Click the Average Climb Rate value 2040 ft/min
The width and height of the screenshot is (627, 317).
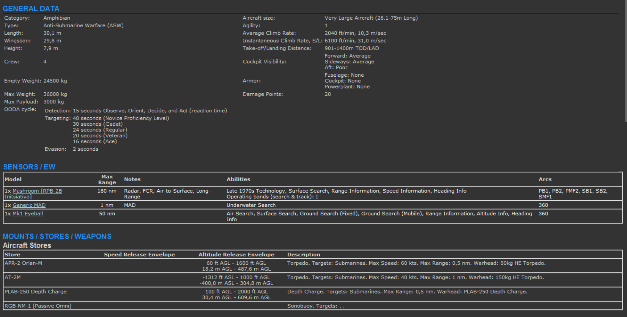[x=355, y=33]
